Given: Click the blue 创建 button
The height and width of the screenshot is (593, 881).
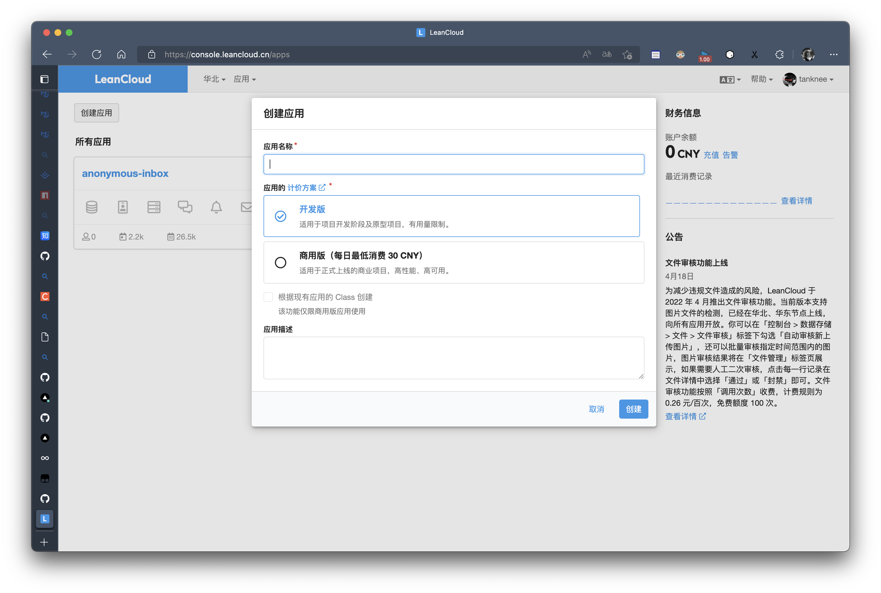Looking at the screenshot, I should click(633, 409).
